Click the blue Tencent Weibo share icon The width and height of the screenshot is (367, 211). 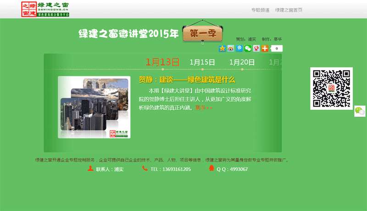coord(239,49)
